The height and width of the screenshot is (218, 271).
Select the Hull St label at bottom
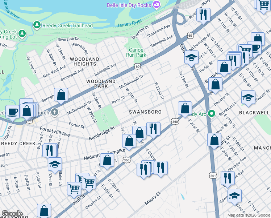click(x=79, y=199)
